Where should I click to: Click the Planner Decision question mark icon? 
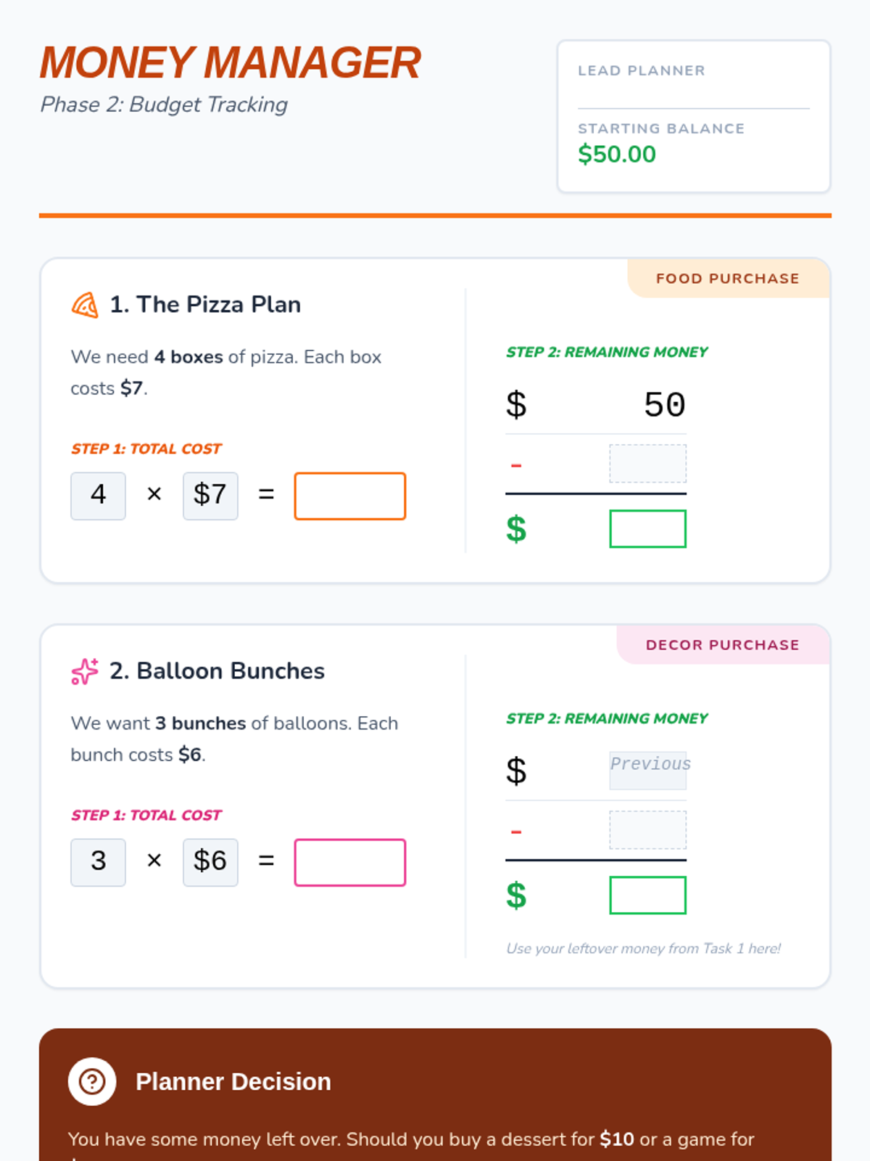coord(92,1081)
